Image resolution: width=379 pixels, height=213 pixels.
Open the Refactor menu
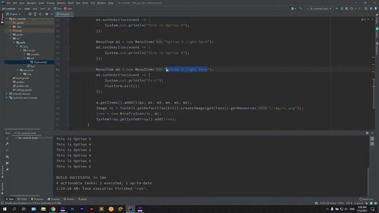(x=61, y=3)
